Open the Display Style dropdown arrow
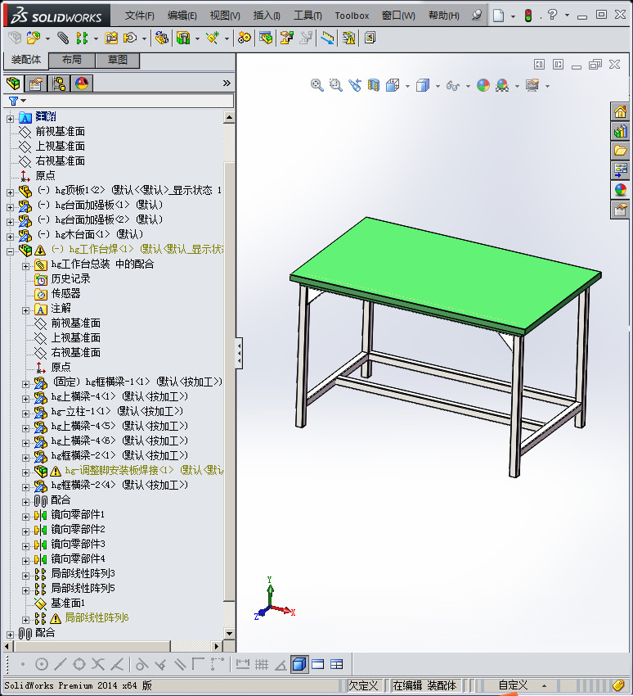 click(438, 86)
